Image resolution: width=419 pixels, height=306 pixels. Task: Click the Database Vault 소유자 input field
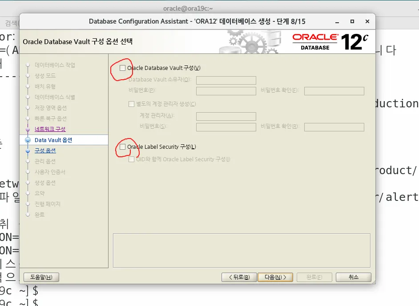(226, 80)
